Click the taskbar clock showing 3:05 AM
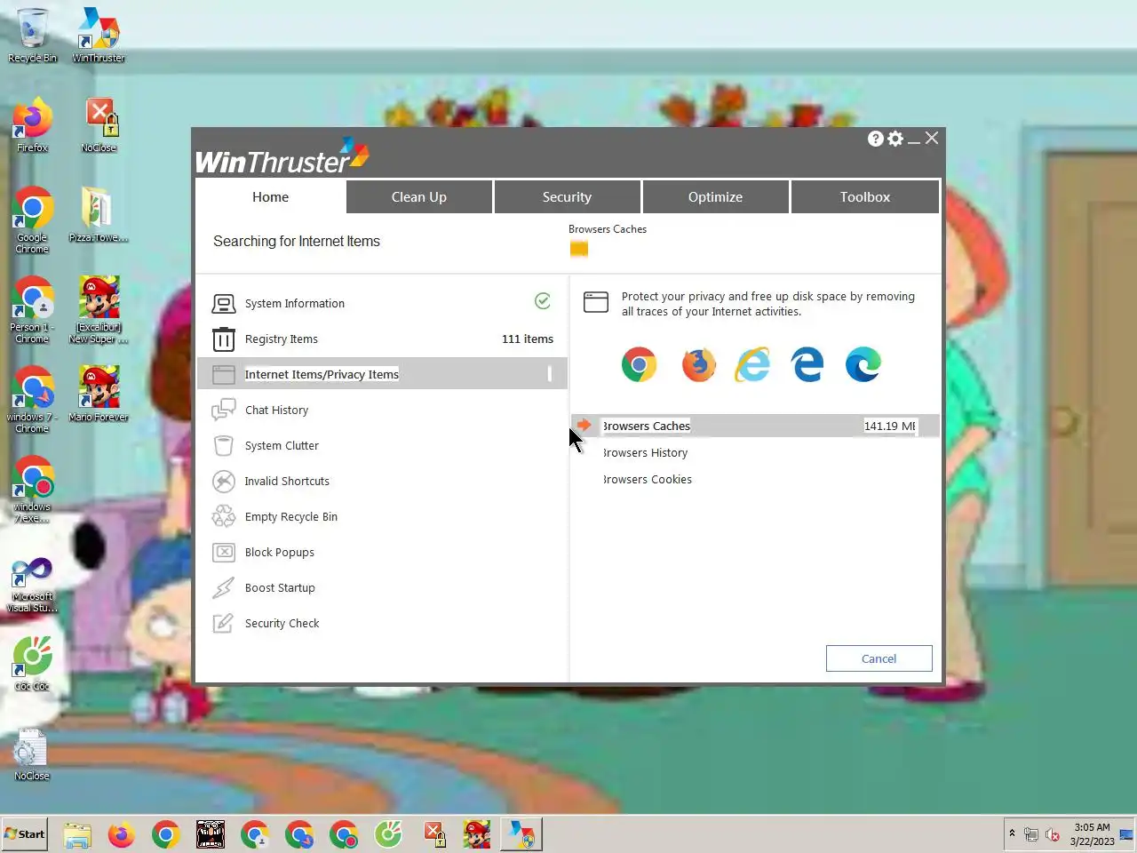The image size is (1137, 853). 1092,834
